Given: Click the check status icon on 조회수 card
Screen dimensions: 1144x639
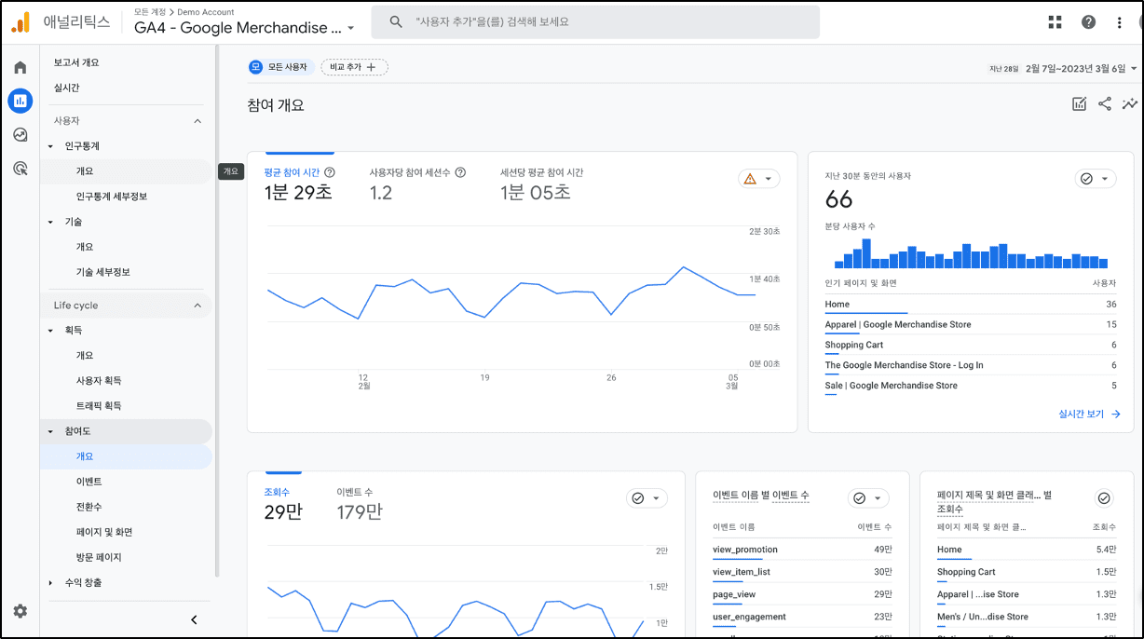Looking at the screenshot, I should click(638, 498).
